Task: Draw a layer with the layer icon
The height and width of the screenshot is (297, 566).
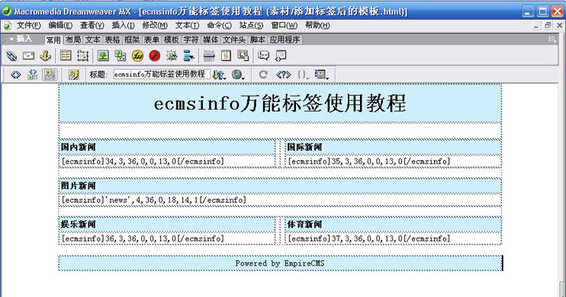Action: 82,56
